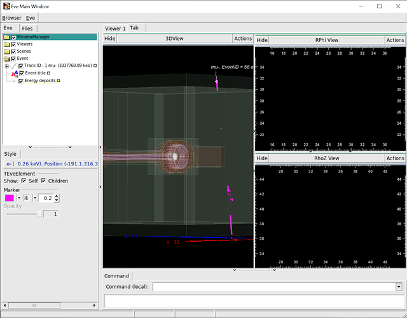Hide the 3DView pane
The height and width of the screenshot is (318, 407).
coord(110,38)
